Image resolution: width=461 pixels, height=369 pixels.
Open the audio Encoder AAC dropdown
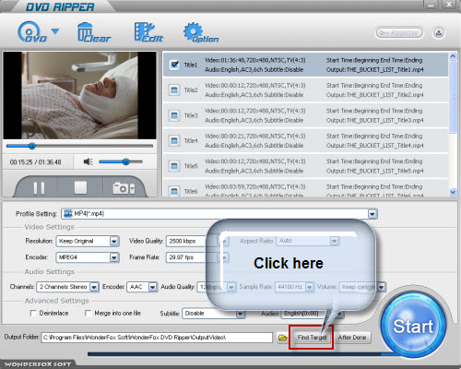pos(152,287)
